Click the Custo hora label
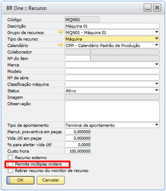This screenshot has height=191, width=166. [x=18, y=151]
